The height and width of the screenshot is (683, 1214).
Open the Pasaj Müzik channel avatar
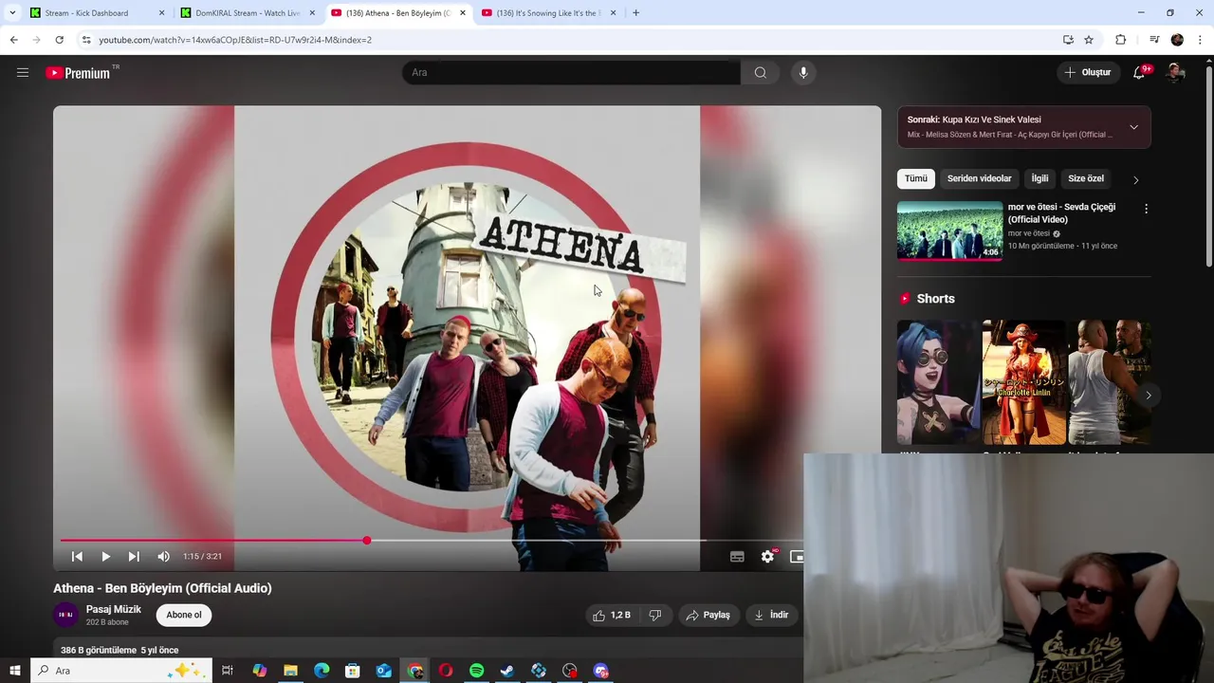pos(65,615)
